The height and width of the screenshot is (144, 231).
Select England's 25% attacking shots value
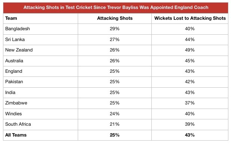point(114,71)
